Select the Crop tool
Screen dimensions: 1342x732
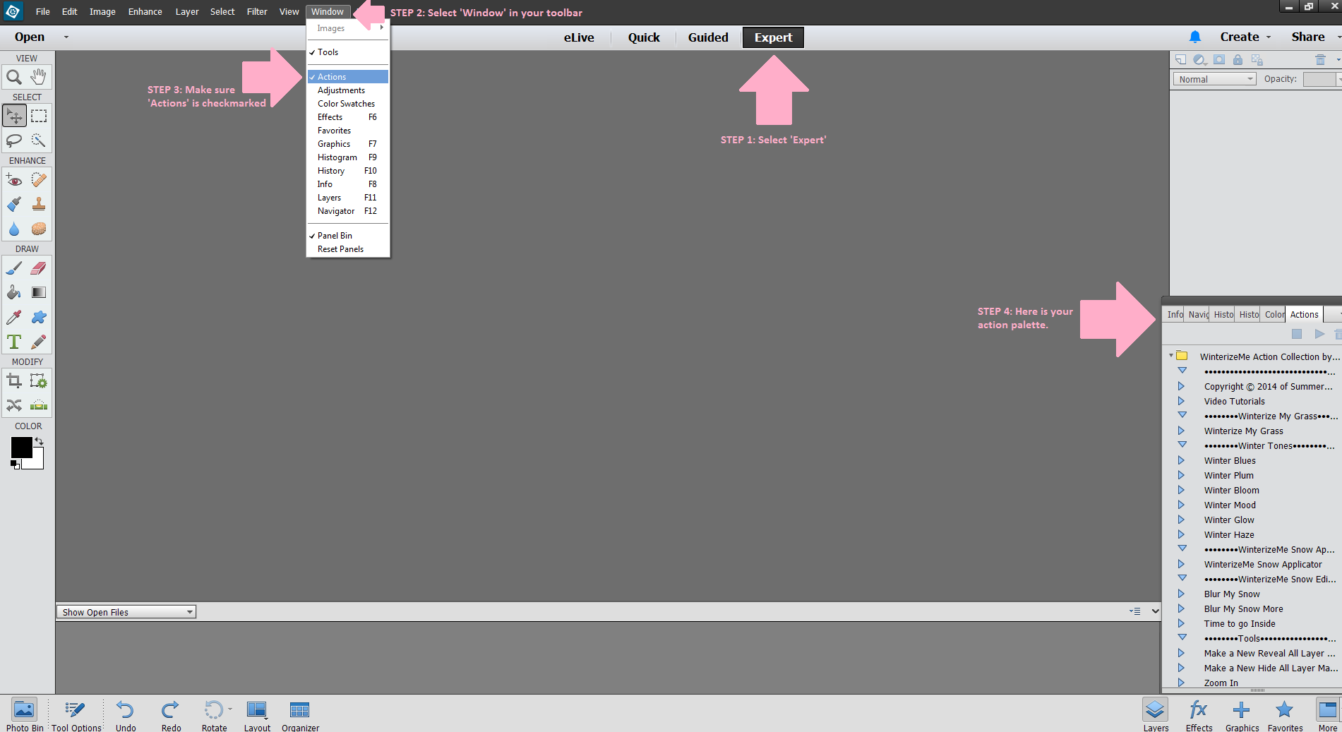14,381
